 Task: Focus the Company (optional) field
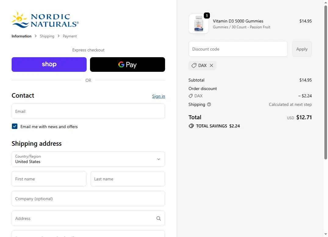point(88,199)
